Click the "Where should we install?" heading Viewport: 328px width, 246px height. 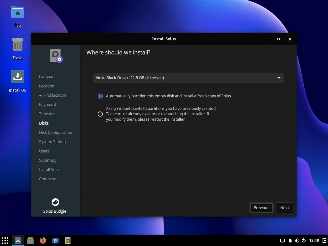point(119,52)
